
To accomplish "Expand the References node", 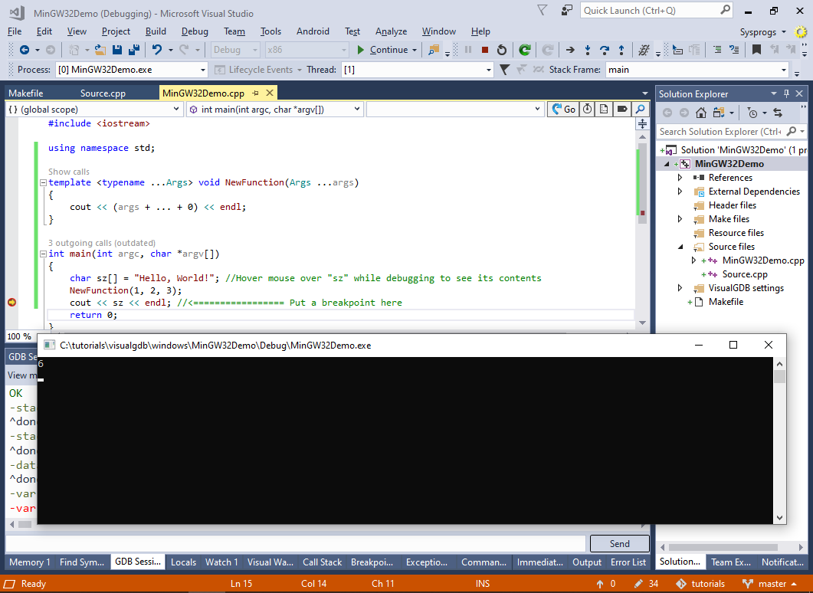I will tap(680, 177).
